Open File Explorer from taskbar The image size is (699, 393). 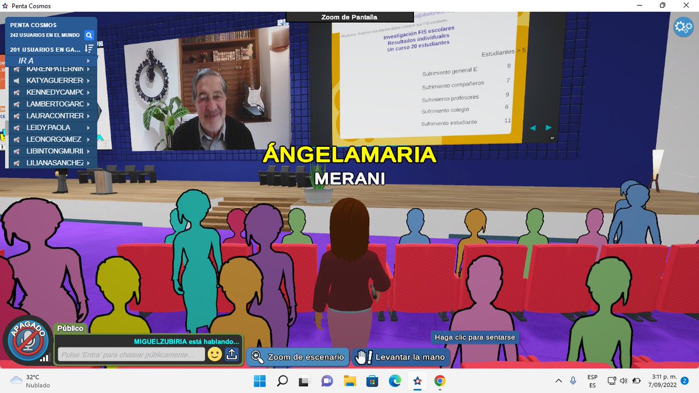point(349,381)
